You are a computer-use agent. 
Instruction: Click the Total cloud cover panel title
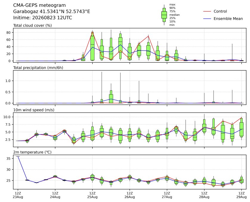tap(32, 26)
